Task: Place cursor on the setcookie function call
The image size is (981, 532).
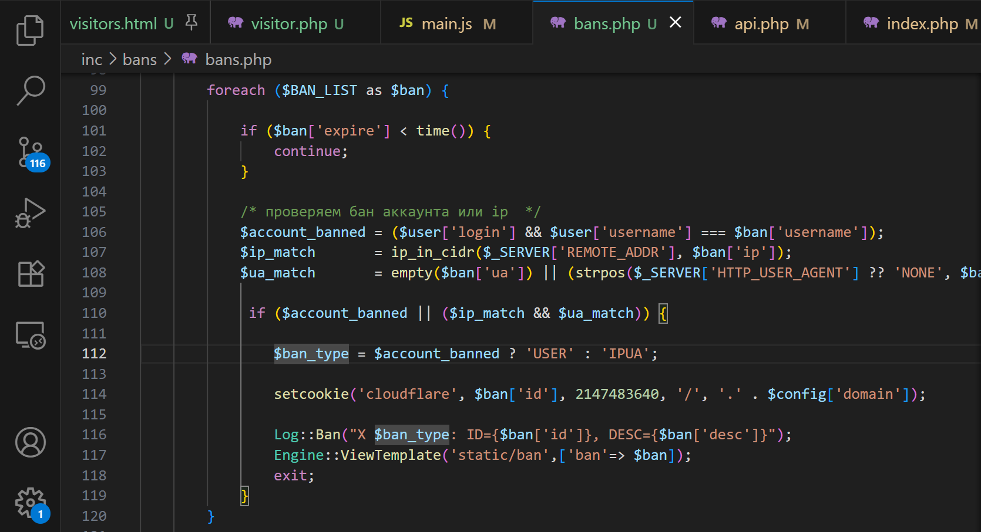Action: click(311, 394)
